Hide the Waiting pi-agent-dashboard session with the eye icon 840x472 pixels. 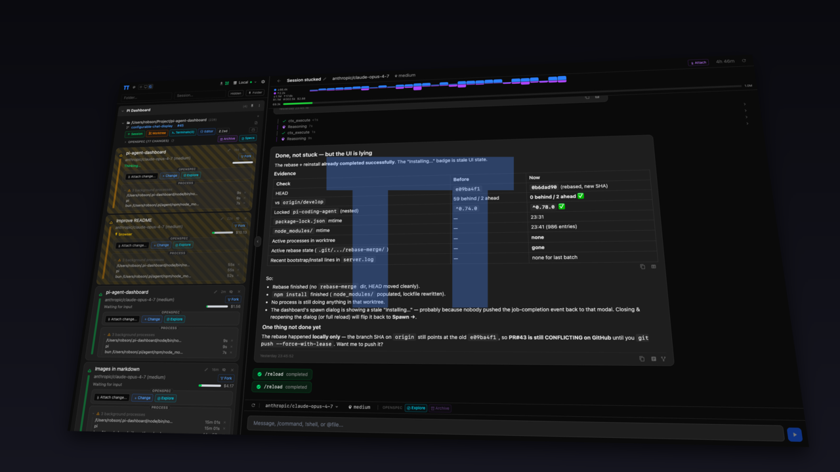click(231, 292)
